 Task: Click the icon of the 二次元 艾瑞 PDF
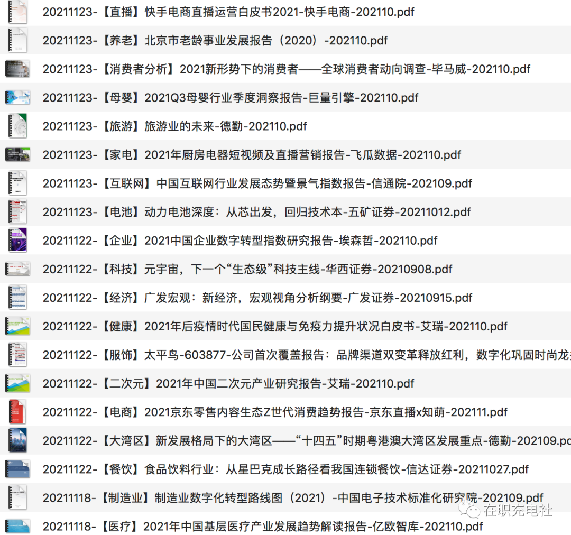[17, 383]
